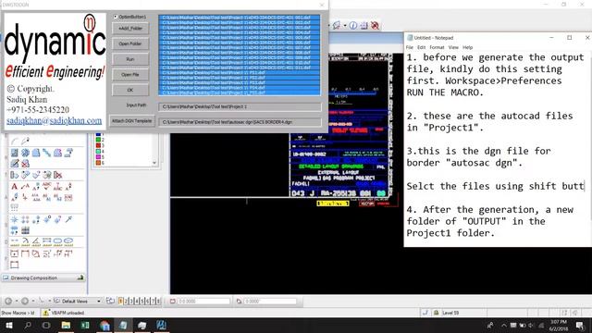
Task: Toggle view window 6 button
Action: [x=147, y=301]
